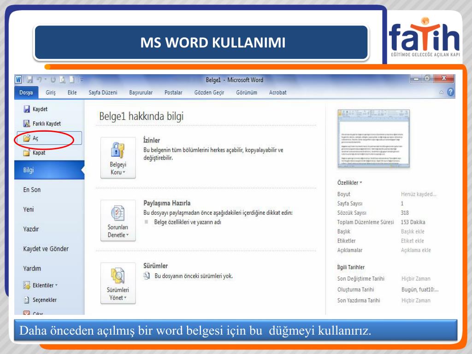472x354 pixels.
Task: Click the İlgili Tarihler heading
Action: pyautogui.click(x=351, y=267)
